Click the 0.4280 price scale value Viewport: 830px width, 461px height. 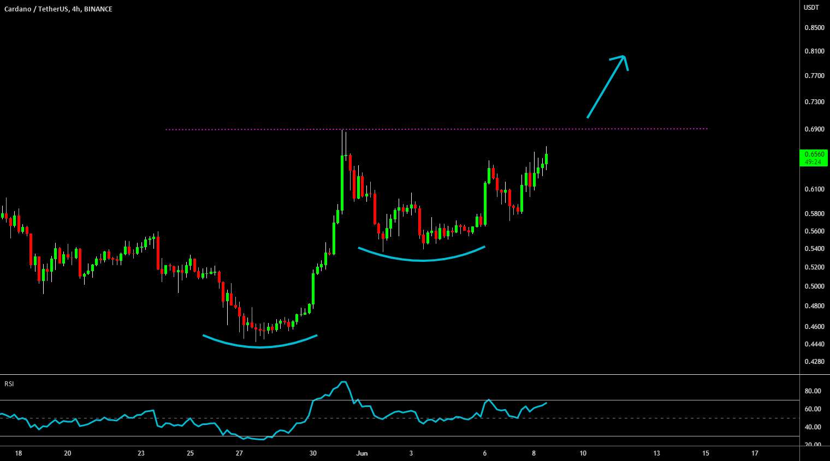point(814,362)
